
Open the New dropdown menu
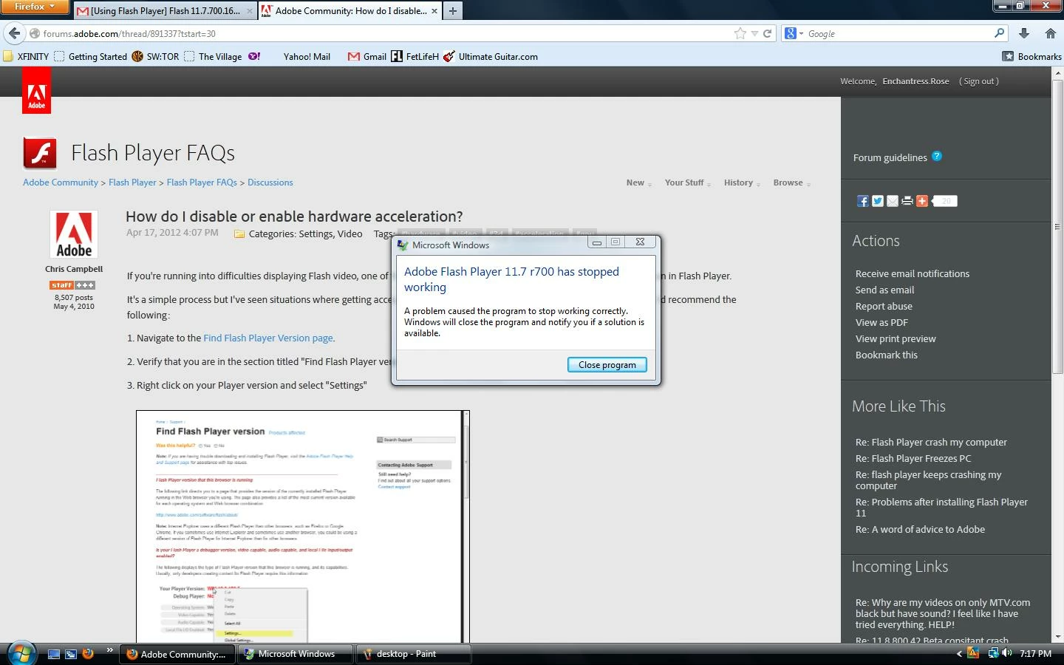pyautogui.click(x=638, y=183)
